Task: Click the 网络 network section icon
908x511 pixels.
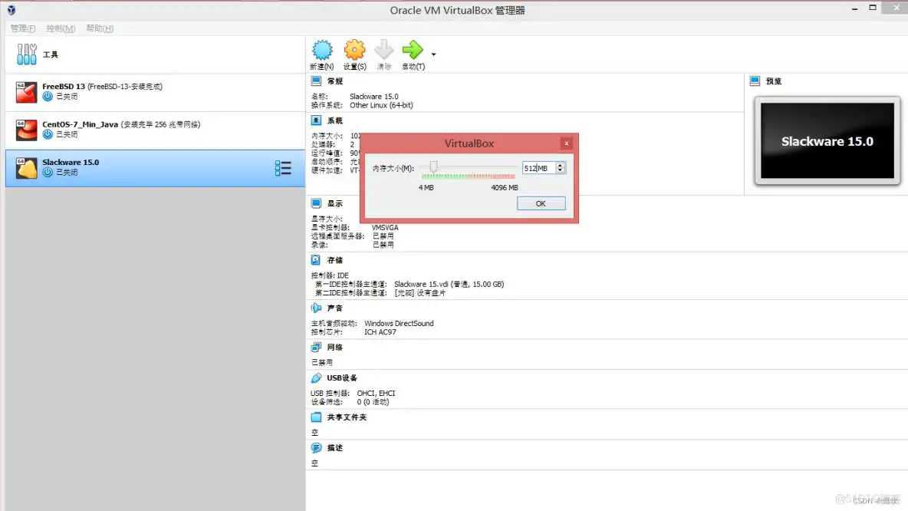Action: click(317, 347)
